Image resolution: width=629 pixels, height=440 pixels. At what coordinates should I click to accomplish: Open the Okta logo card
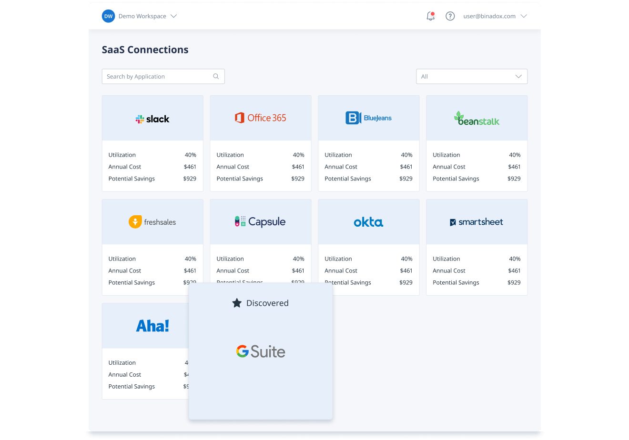369,222
